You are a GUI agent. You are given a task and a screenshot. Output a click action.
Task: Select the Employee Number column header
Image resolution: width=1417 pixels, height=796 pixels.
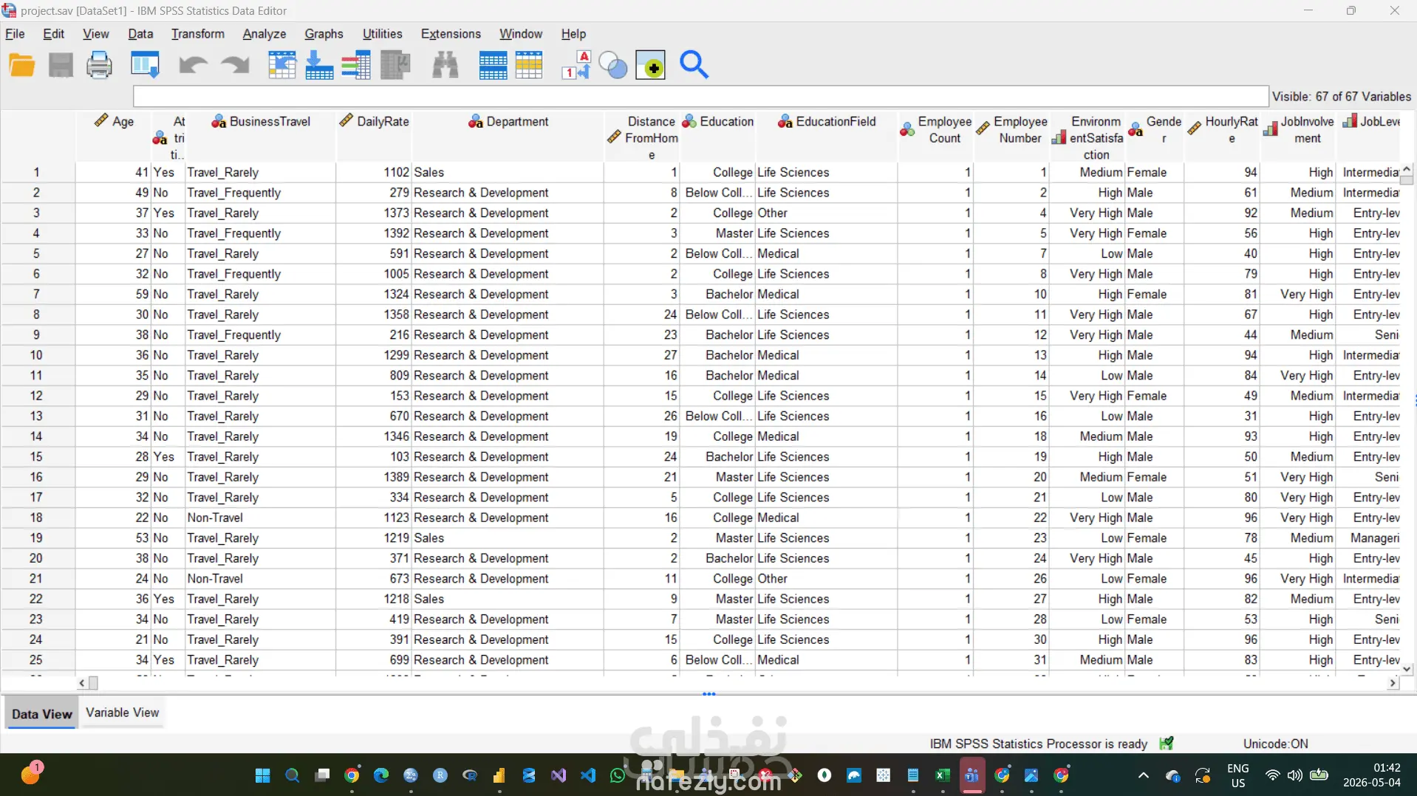click(x=1011, y=137)
